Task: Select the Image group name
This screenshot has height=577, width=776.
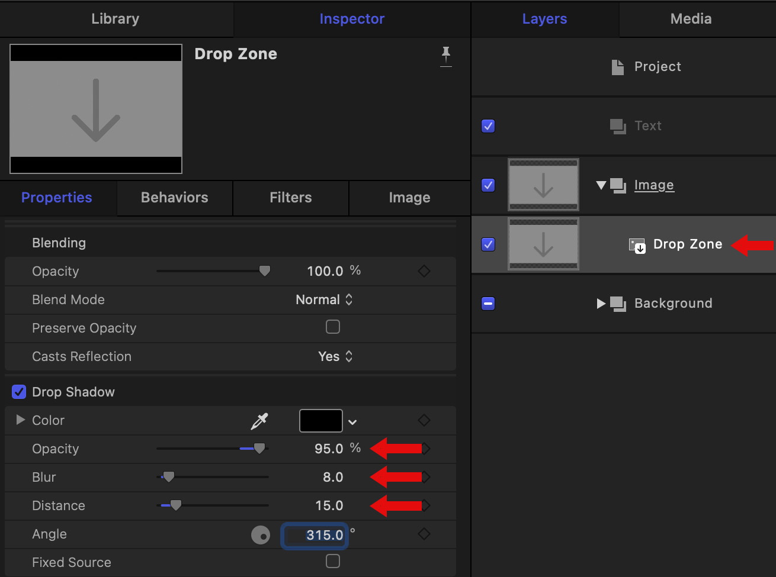Action: (654, 185)
